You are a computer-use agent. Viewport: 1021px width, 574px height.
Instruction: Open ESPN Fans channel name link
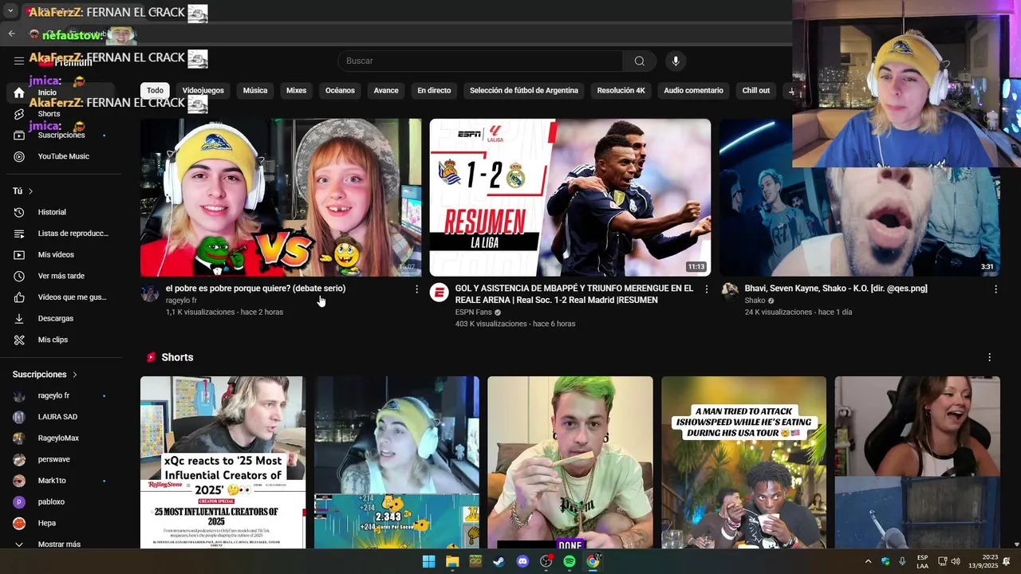[x=473, y=313]
